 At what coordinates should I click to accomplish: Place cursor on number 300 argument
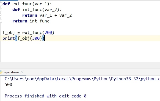pos(36,38)
